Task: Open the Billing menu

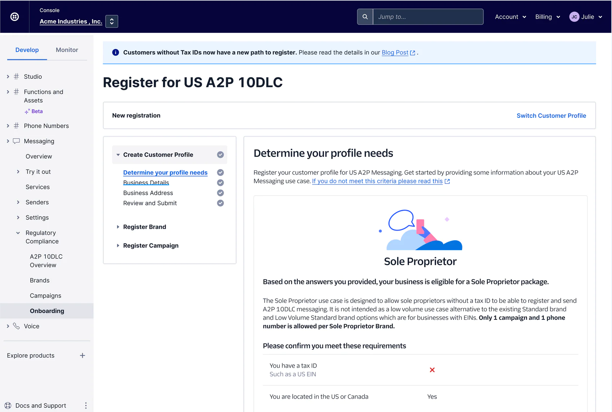Action: (x=547, y=16)
